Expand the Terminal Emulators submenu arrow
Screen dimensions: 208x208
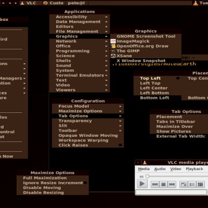coord(107,75)
